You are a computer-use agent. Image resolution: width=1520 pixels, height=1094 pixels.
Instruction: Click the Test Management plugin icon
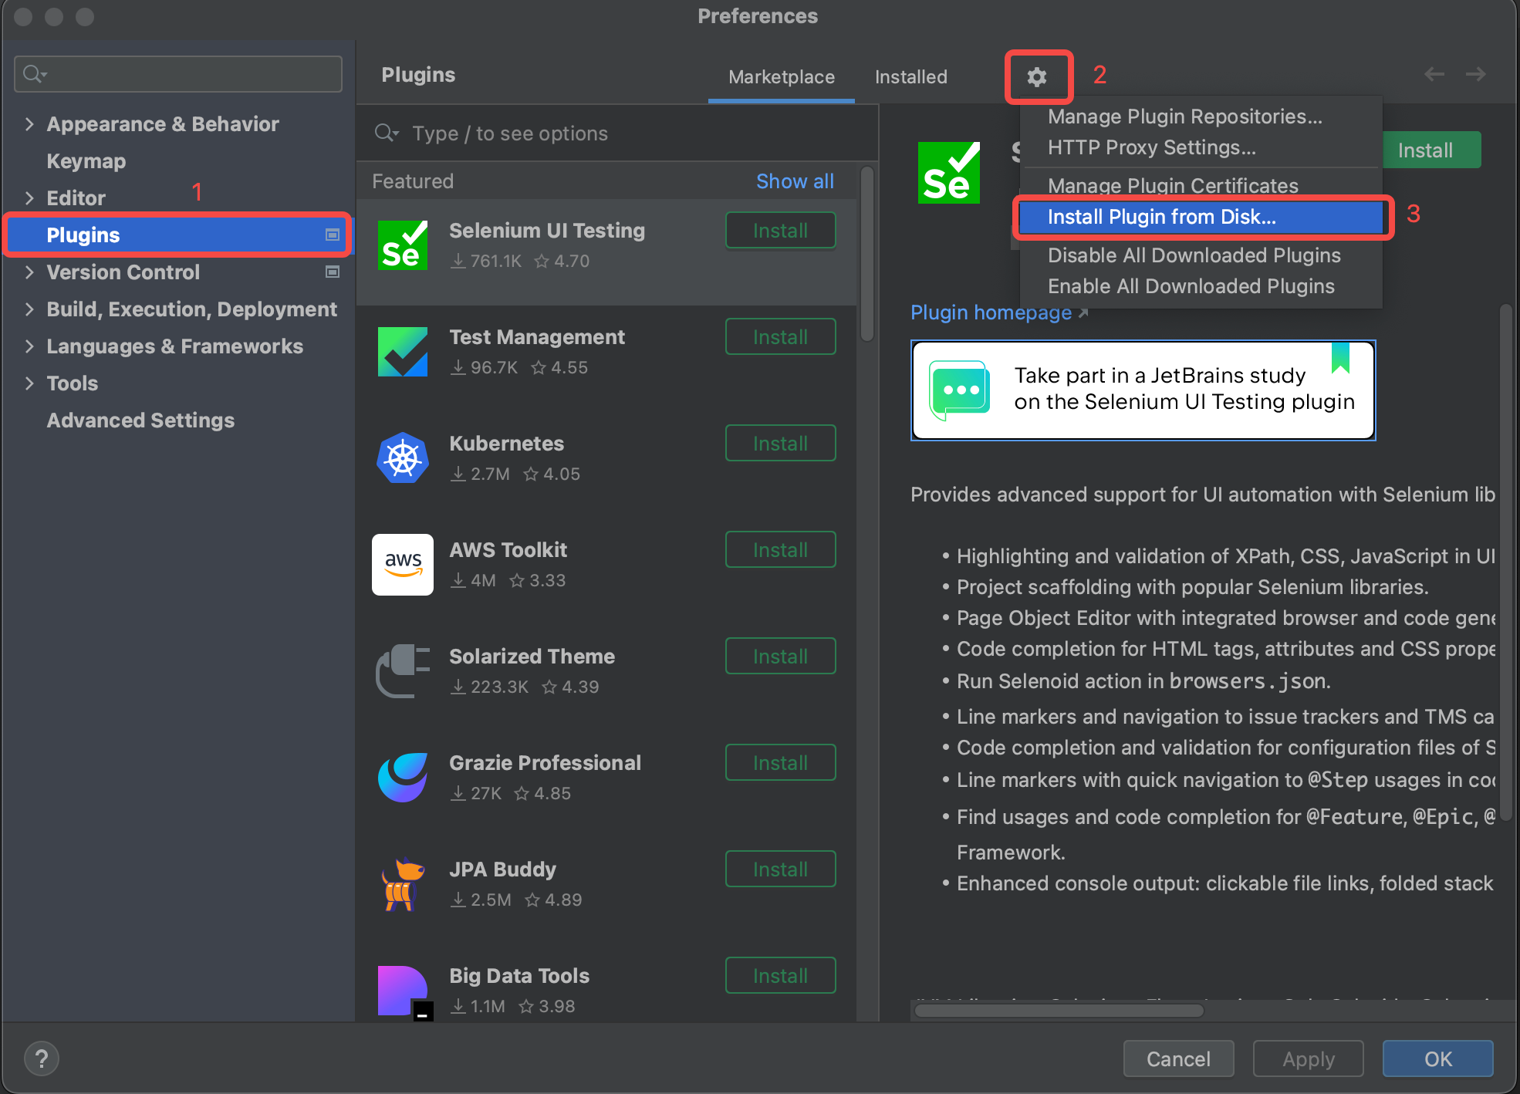(x=402, y=352)
